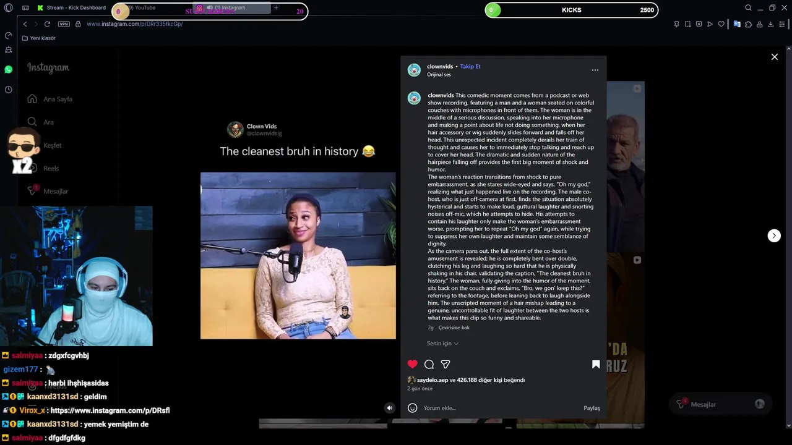This screenshot has height=445, width=792.
Task: Share the post with paper plane
Action: pyautogui.click(x=445, y=364)
